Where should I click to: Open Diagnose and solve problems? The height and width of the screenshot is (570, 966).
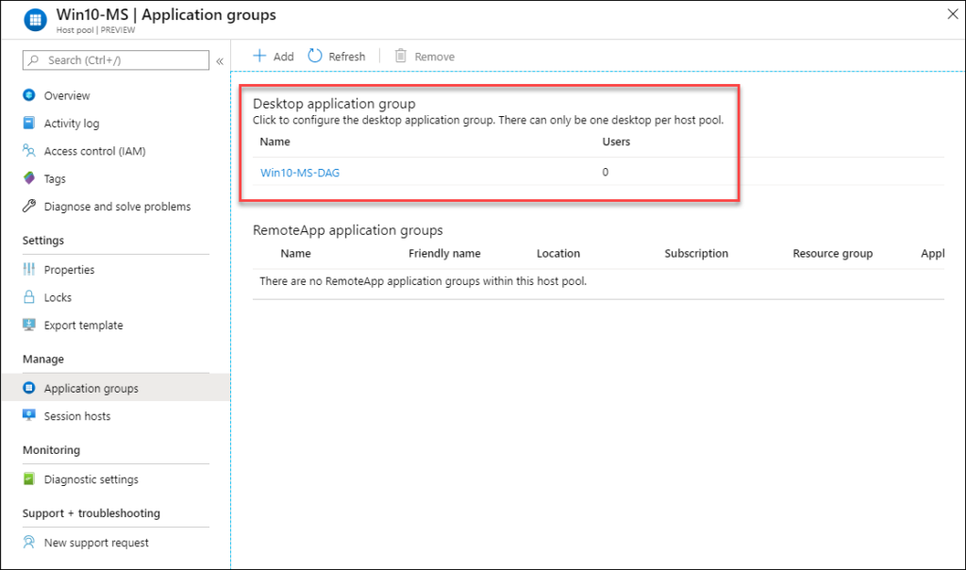click(117, 207)
